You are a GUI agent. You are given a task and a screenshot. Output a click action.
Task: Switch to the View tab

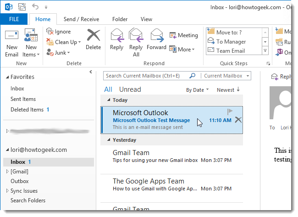pyautogui.click(x=146, y=19)
